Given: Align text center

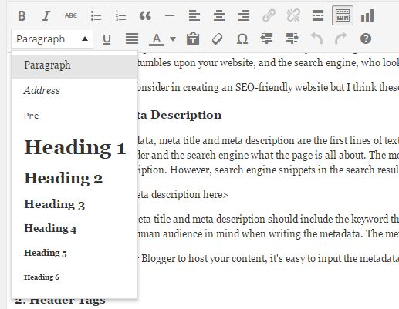Looking at the screenshot, I should 219,16.
